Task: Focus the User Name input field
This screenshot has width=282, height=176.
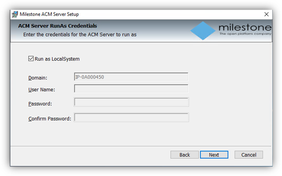Action: click(x=131, y=88)
